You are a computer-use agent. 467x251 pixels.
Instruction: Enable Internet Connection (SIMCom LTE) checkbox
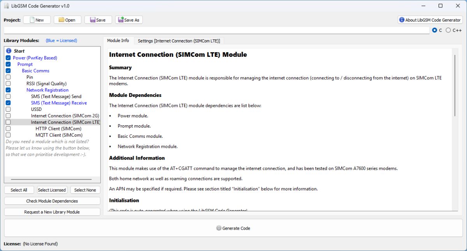pyautogui.click(x=8, y=122)
